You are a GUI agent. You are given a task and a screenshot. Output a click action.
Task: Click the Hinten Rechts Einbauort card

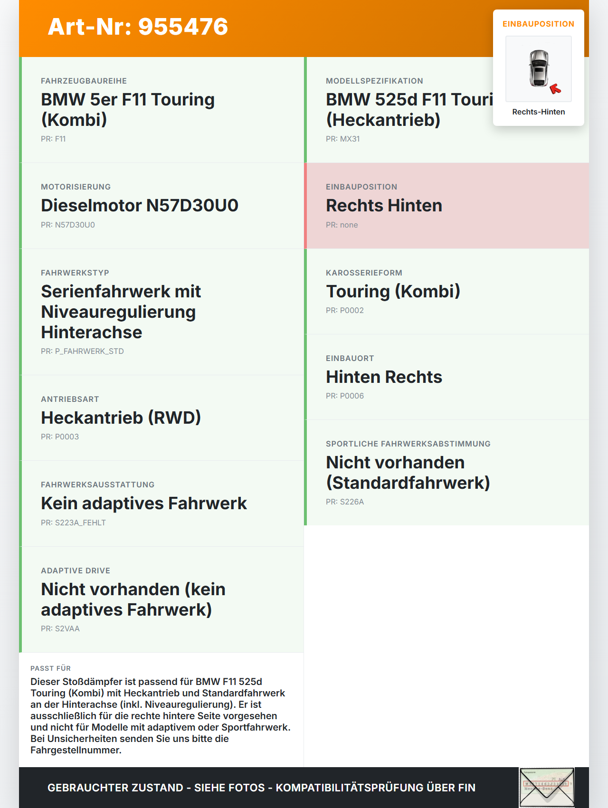(x=446, y=377)
